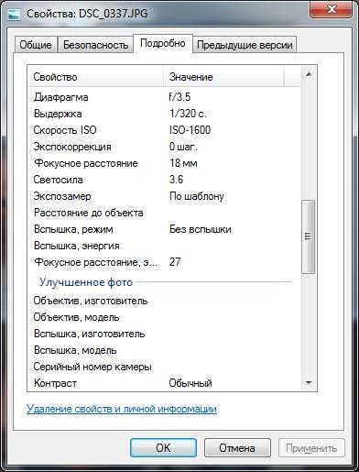Click the Обычный value
This screenshot has height=472, width=359.
point(190,383)
